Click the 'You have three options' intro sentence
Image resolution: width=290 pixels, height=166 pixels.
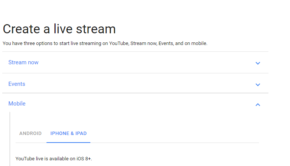click(105, 43)
